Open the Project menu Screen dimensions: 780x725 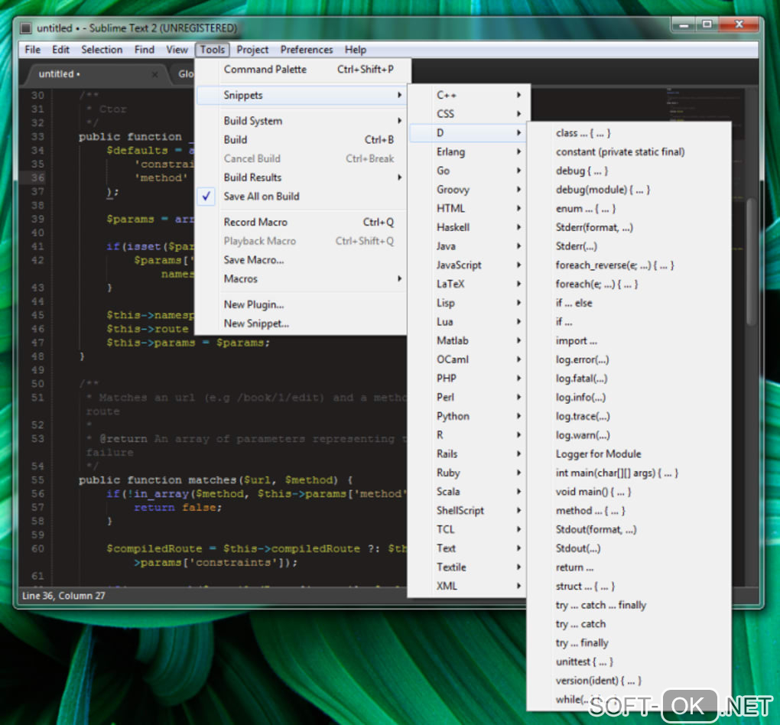[x=252, y=50]
